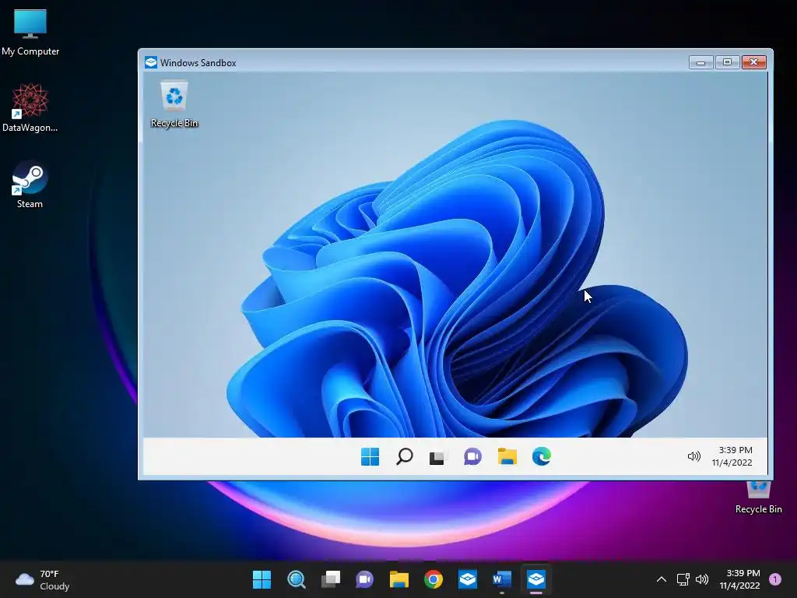The image size is (797, 598).
Task: Click the active Windows Sandbox taskbar icon
Action: tap(536, 579)
